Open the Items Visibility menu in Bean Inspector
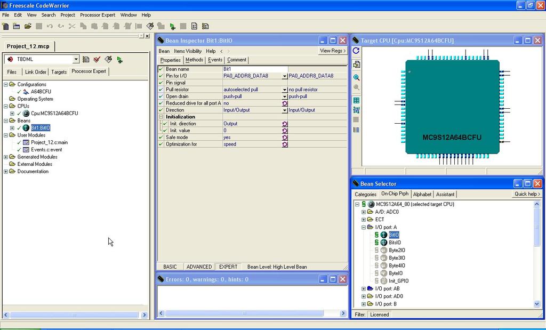This screenshot has width=546, height=330. [x=188, y=51]
